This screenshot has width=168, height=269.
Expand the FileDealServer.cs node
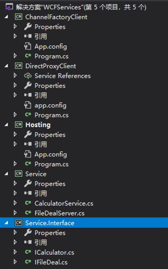tap(15, 213)
